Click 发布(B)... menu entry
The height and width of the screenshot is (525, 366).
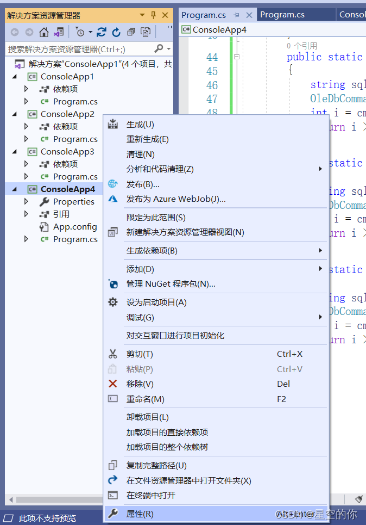pyautogui.click(x=216, y=184)
